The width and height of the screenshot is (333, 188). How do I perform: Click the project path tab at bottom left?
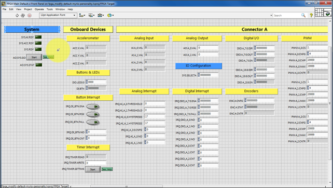(35, 186)
